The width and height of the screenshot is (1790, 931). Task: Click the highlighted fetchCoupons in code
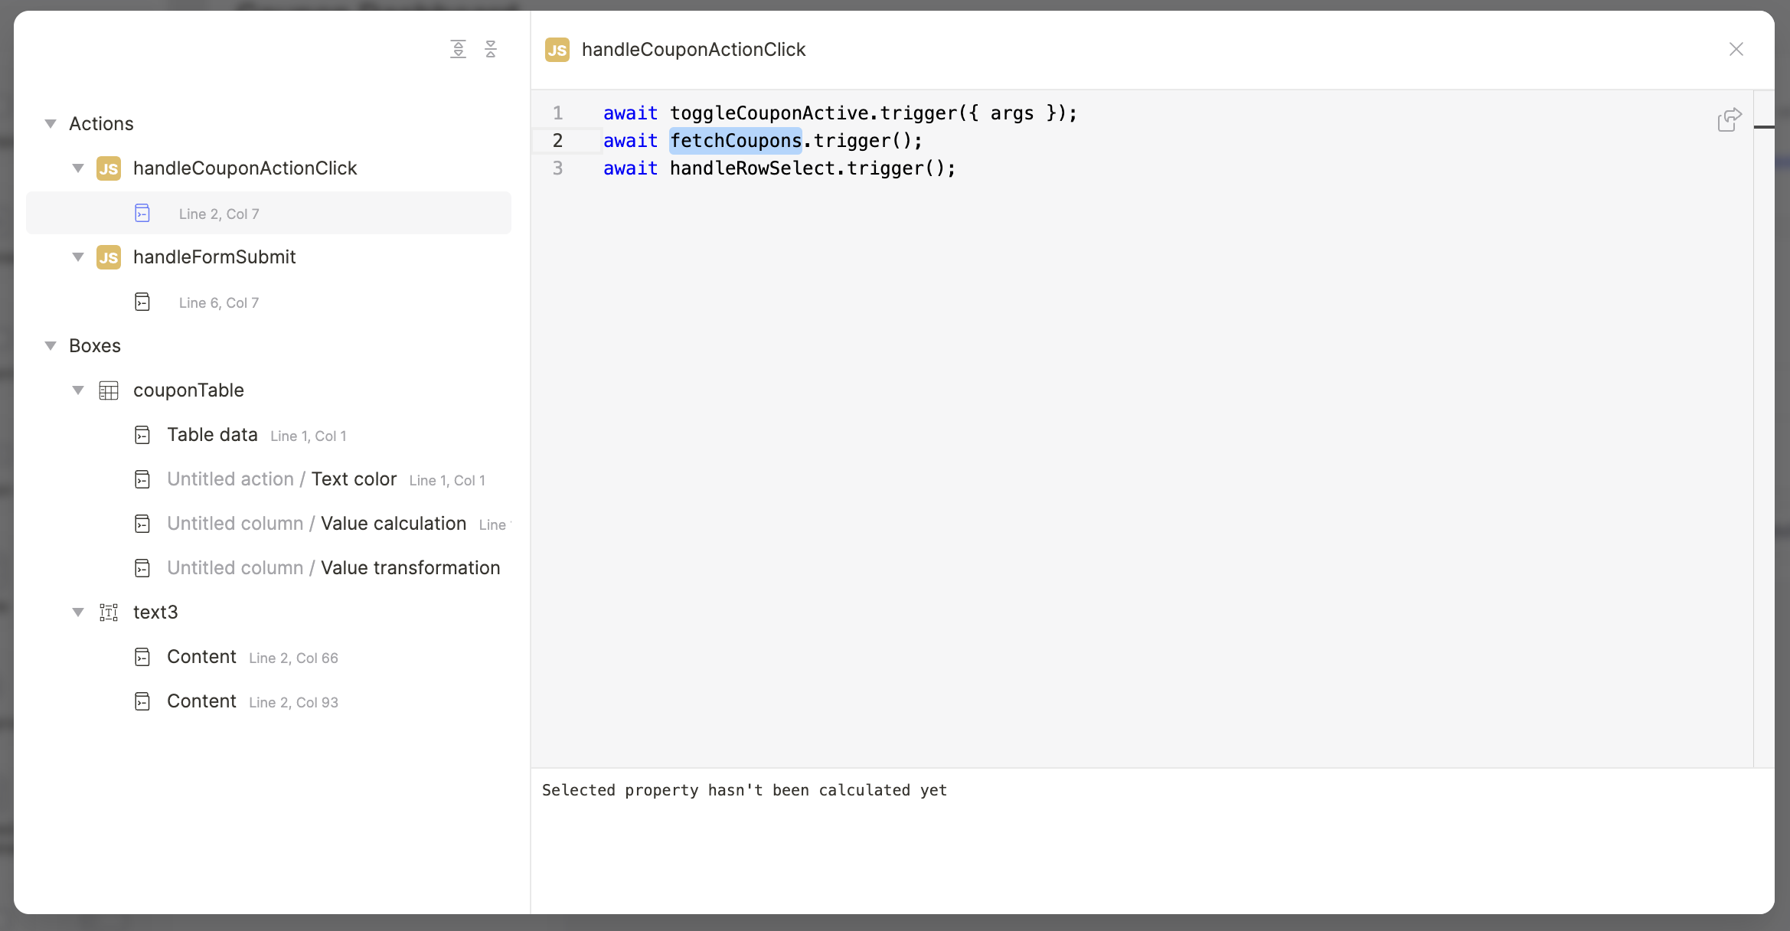(x=735, y=141)
